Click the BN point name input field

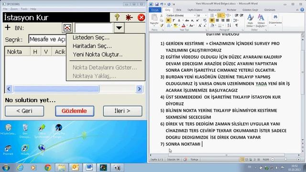tap(94, 28)
